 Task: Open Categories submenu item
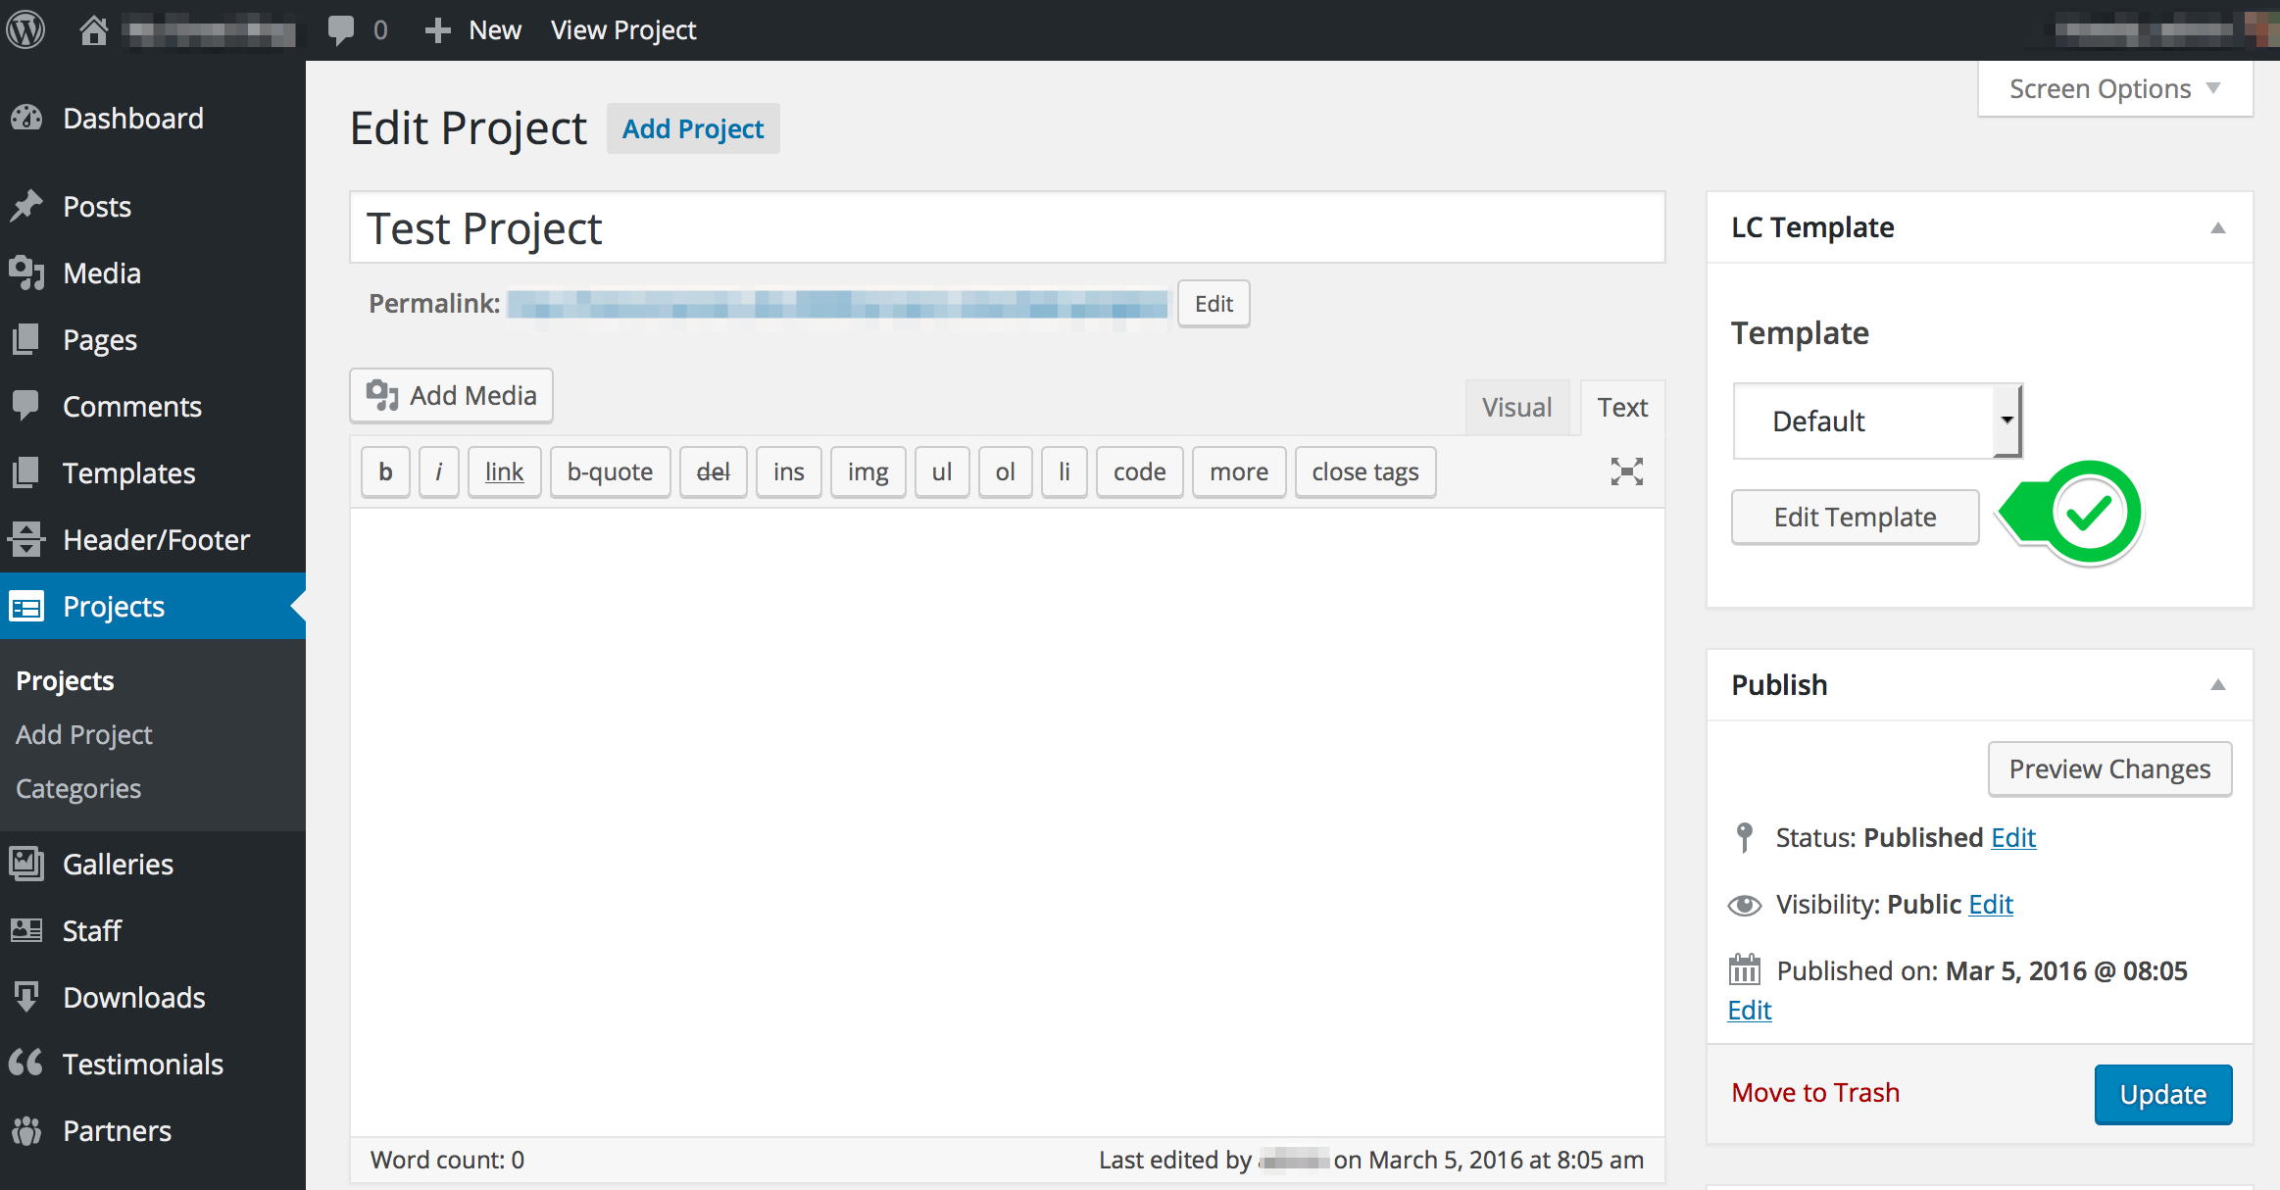click(x=78, y=788)
